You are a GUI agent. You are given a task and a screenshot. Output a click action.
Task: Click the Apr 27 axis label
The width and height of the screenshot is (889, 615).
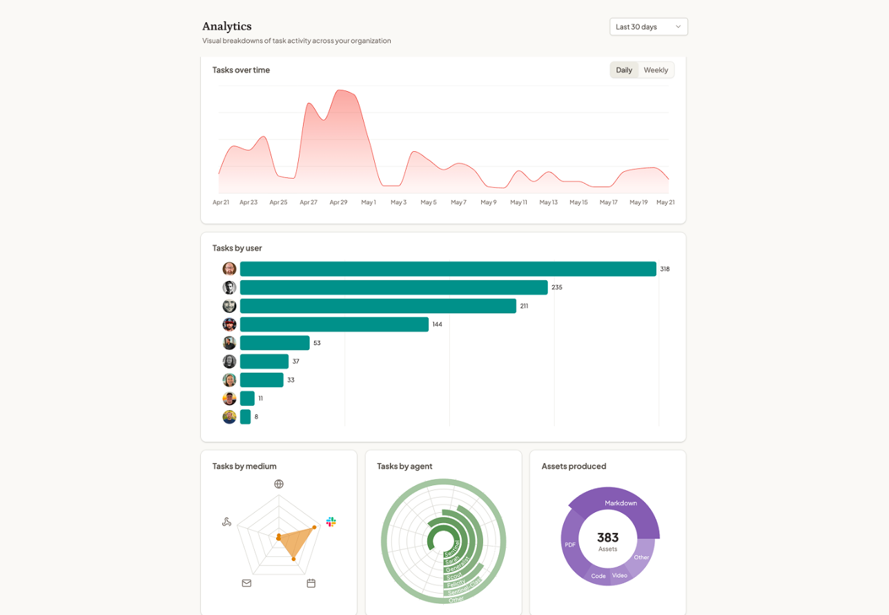pyautogui.click(x=309, y=202)
